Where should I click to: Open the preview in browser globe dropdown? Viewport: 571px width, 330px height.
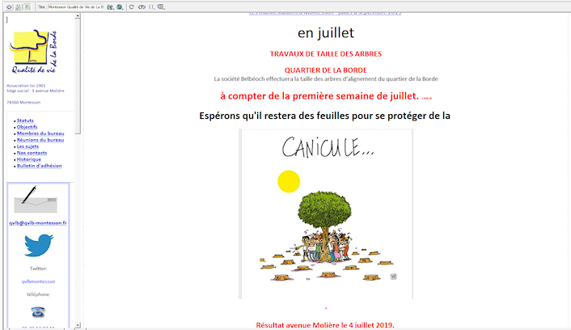[x=120, y=7]
